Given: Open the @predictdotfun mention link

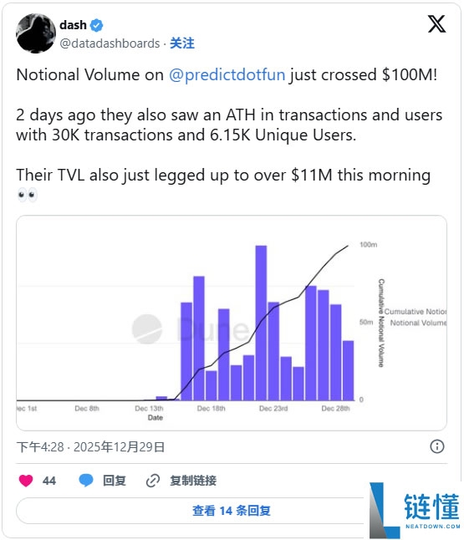Looking at the screenshot, I should tap(227, 74).
